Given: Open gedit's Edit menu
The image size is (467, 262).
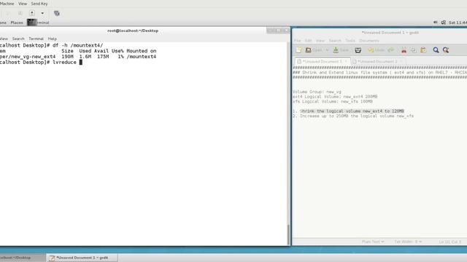Looking at the screenshot, I should tap(308, 41).
